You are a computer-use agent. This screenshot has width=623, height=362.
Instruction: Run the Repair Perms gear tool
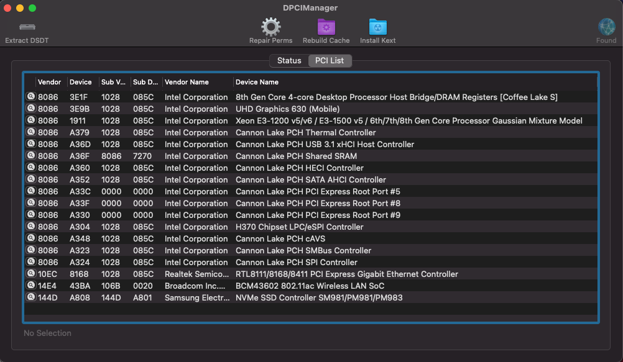pos(270,27)
